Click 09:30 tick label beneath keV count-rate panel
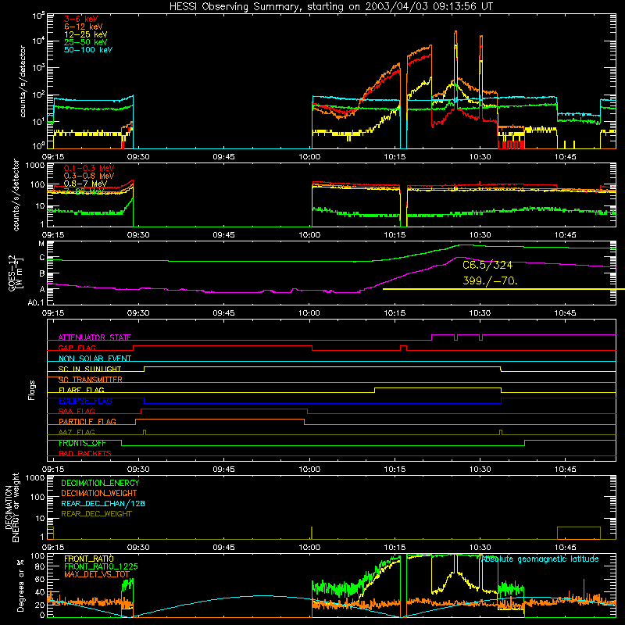The width and height of the screenshot is (625, 625). coord(138,157)
